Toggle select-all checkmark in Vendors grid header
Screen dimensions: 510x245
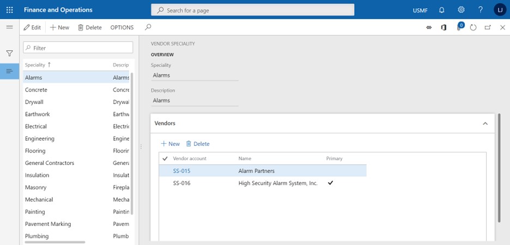165,158
